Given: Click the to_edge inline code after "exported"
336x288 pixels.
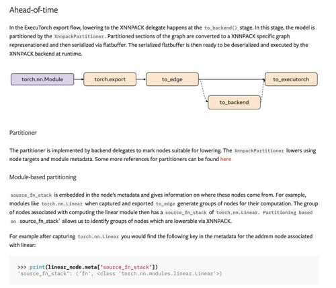Looking at the screenshot, I should pos(165,204).
